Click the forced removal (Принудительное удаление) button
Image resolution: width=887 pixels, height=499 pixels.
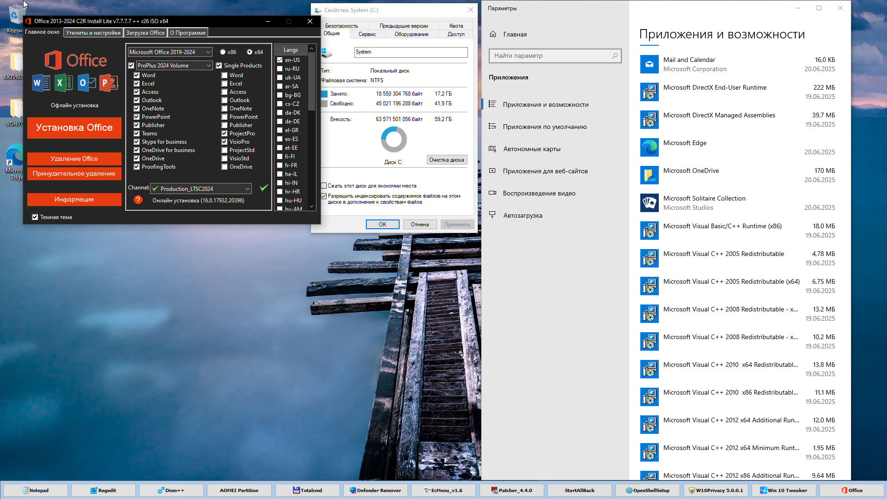[x=74, y=173]
